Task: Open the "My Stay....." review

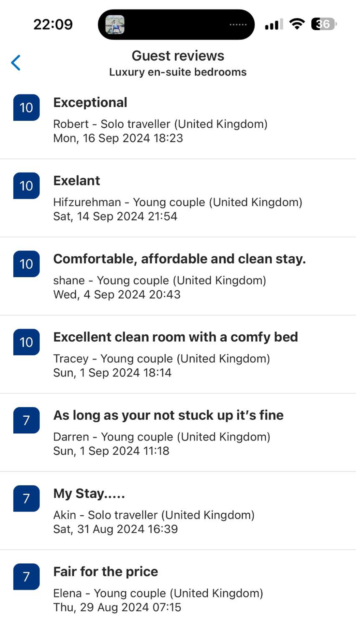Action: [89, 493]
